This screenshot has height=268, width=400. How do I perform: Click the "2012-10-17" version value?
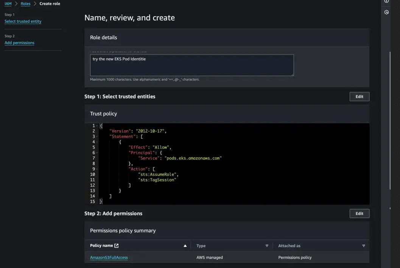pos(150,131)
